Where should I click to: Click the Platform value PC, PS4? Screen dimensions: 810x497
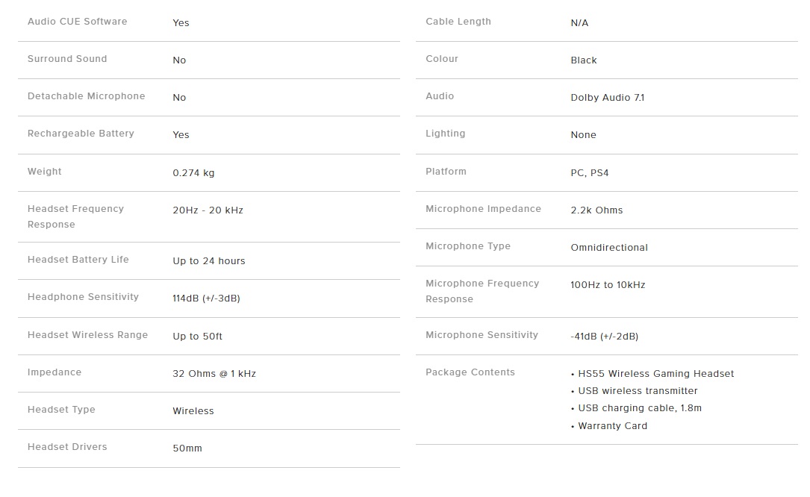click(x=590, y=173)
